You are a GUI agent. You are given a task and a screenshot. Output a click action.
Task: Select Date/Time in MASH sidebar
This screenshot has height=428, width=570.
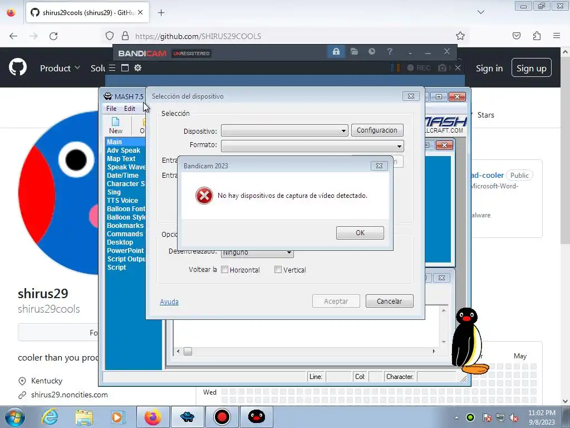pos(122,176)
